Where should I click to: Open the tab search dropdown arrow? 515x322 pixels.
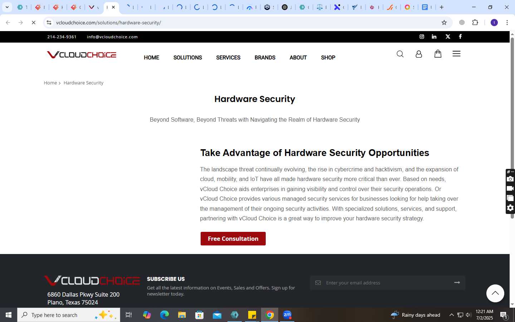pyautogui.click(x=7, y=7)
